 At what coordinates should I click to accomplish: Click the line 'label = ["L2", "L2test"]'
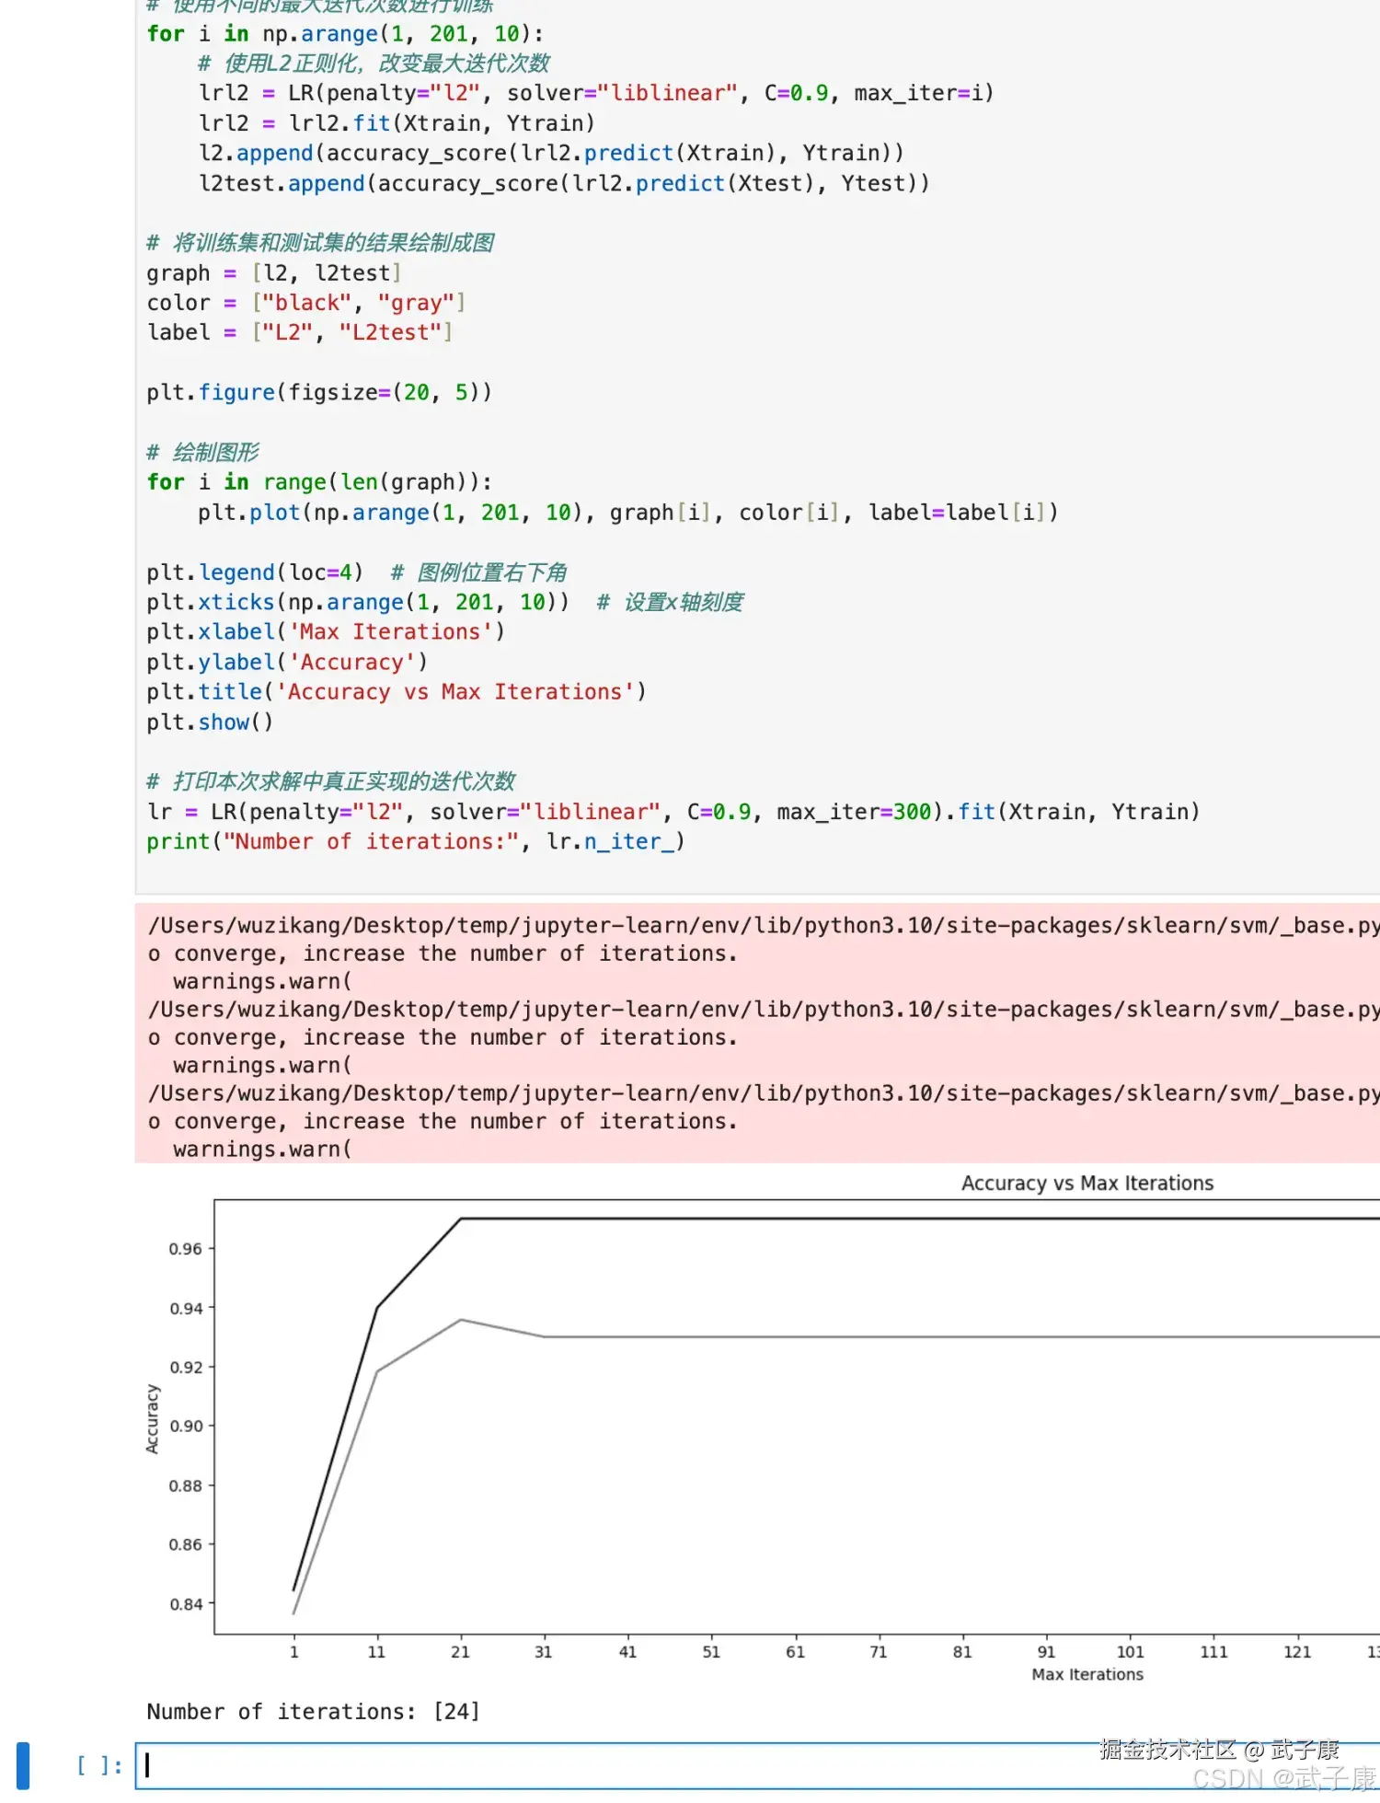[300, 332]
